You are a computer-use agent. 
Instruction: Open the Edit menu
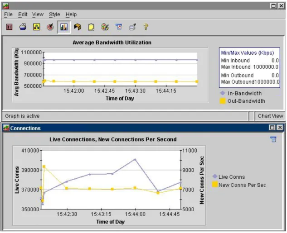23,14
